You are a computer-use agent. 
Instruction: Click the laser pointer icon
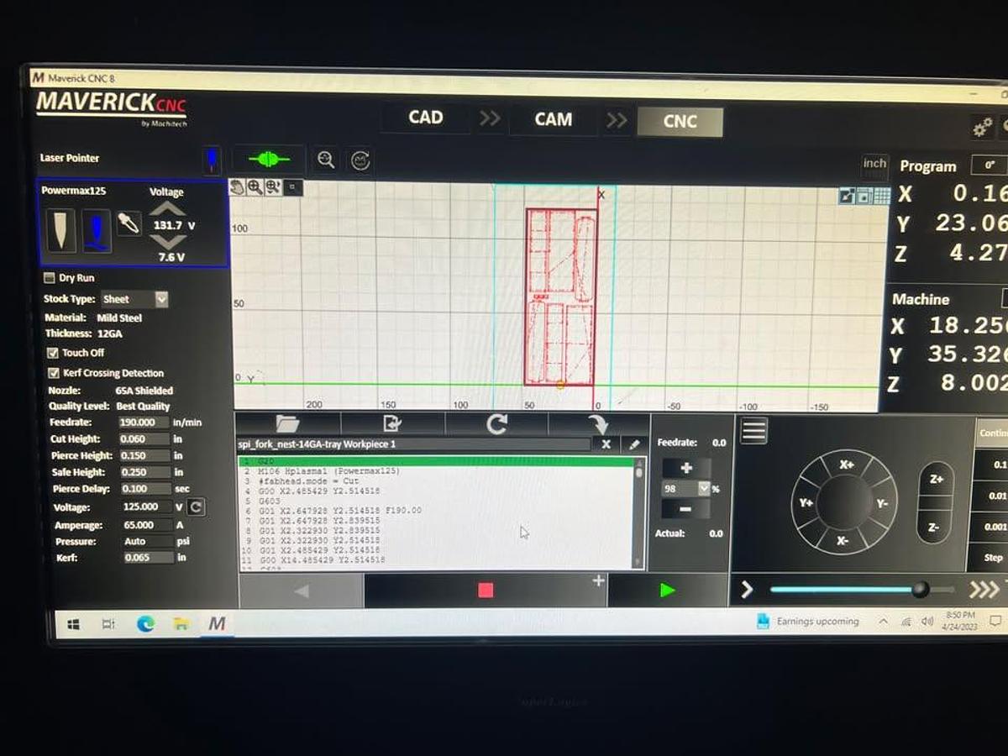(x=213, y=158)
